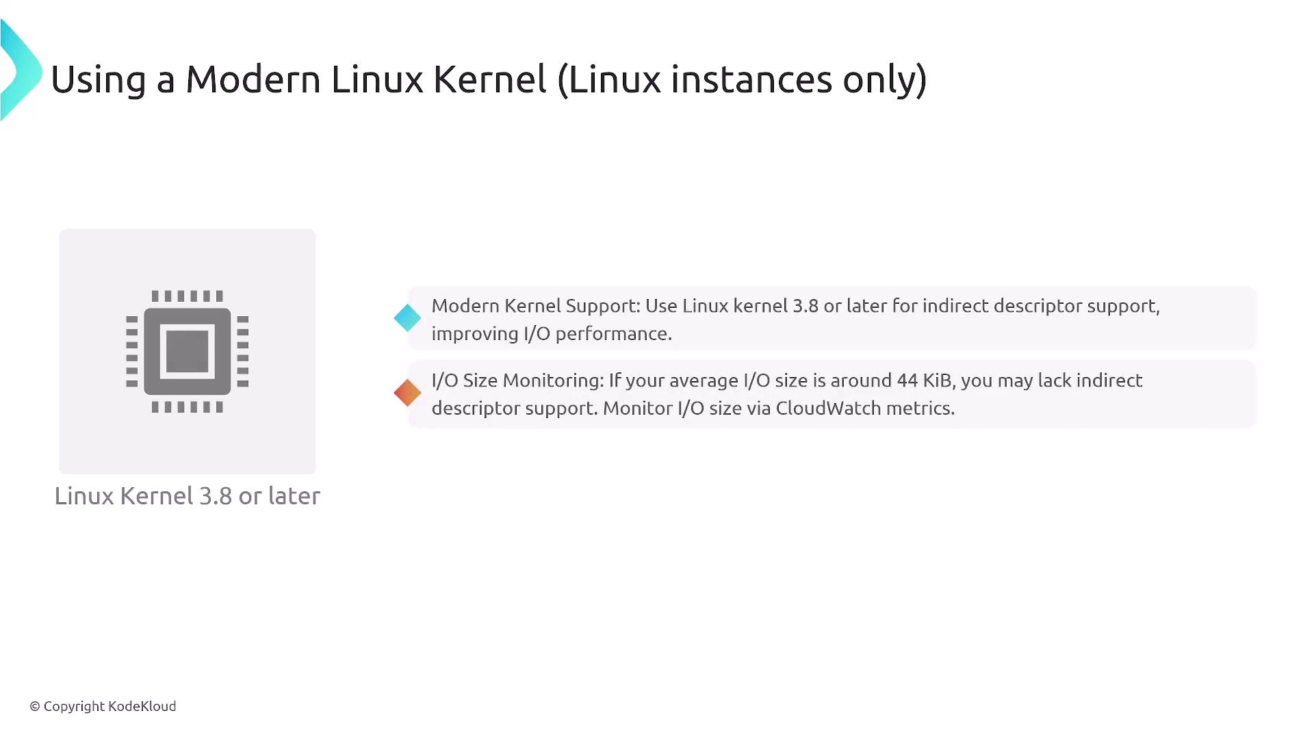Click the 'Linux Kernel 3.8 or later' caption

(187, 496)
